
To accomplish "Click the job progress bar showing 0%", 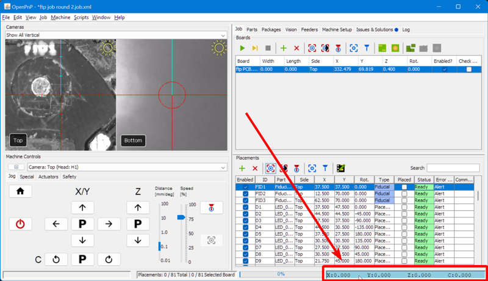I will click(x=281, y=274).
